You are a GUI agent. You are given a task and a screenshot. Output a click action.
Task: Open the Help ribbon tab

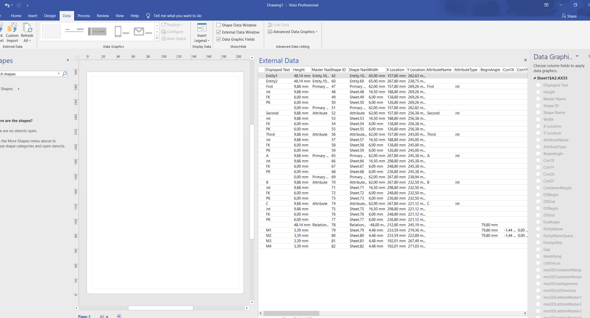tap(135, 16)
